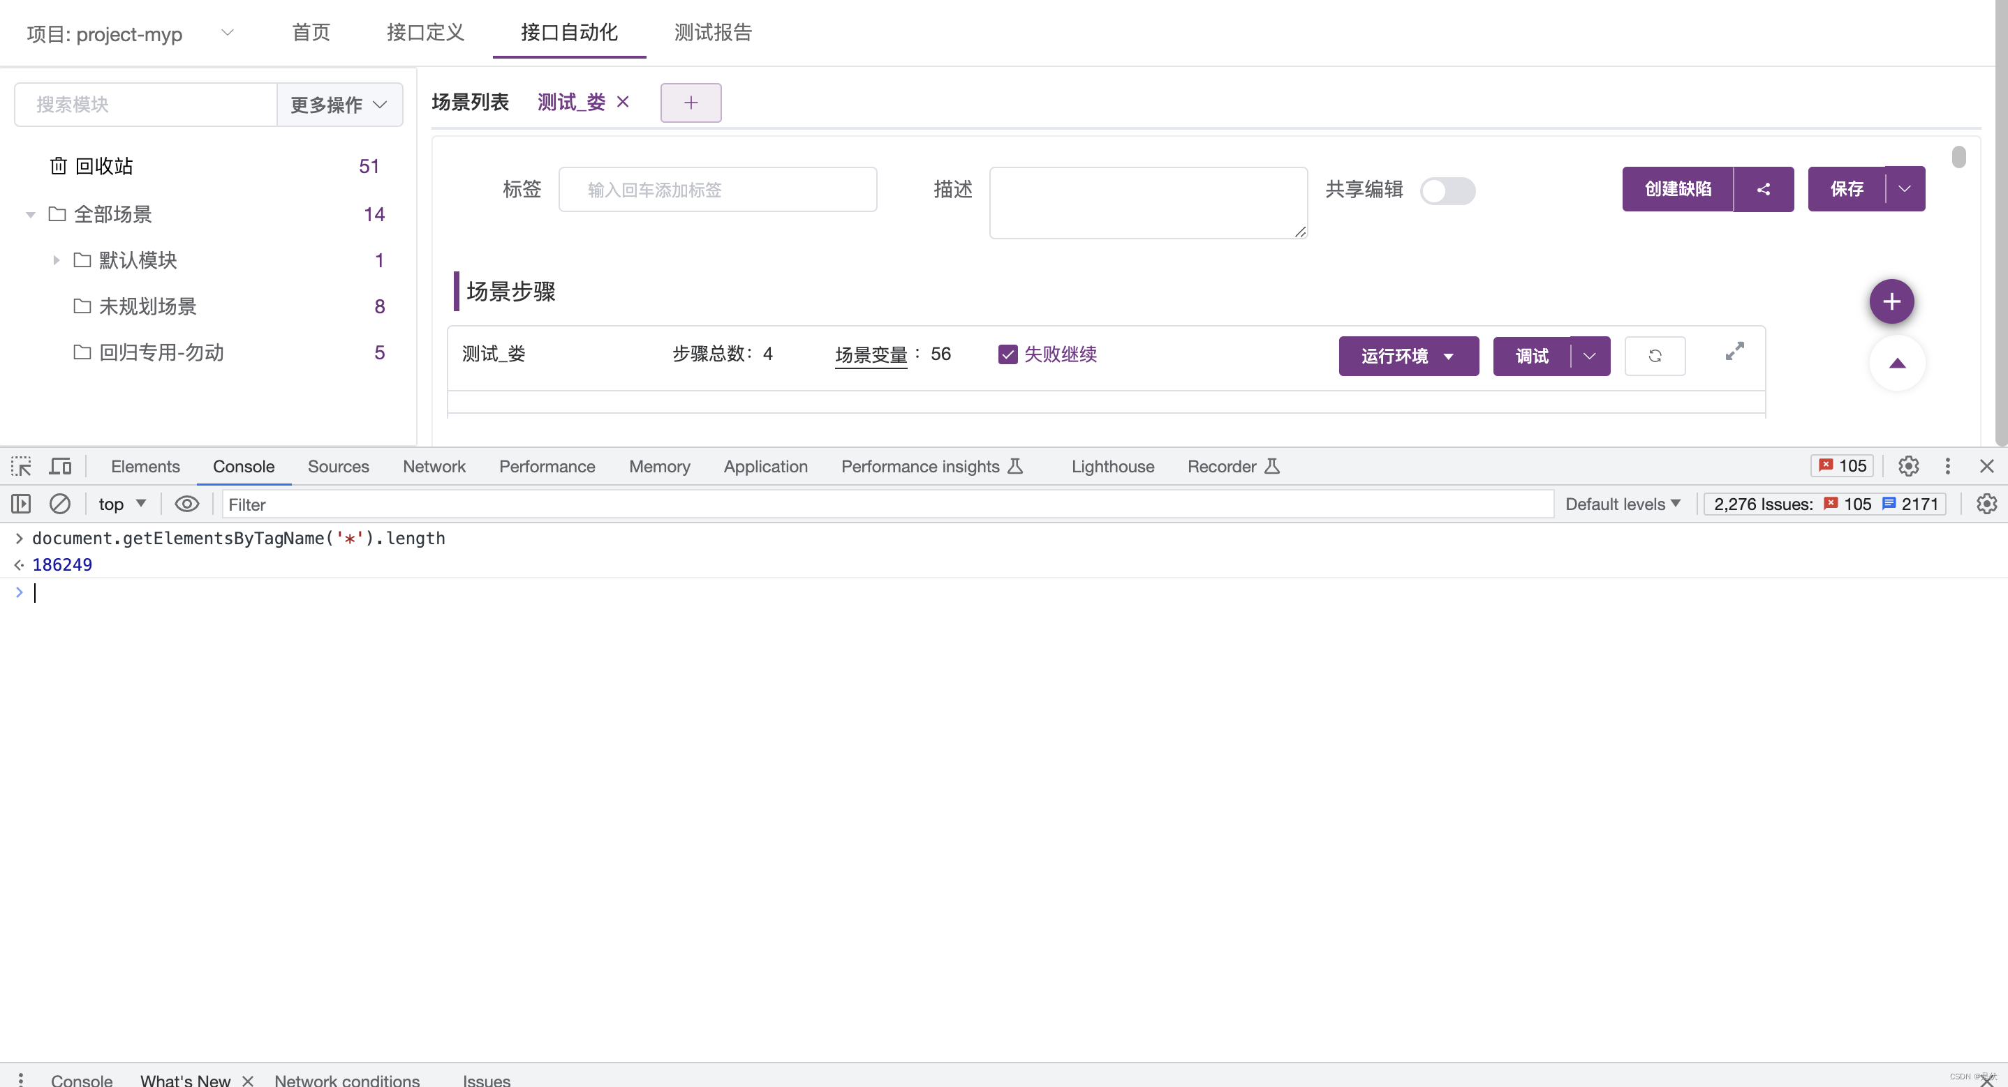
Task: Toggle the 共享编辑 switch on
Action: tap(1447, 189)
